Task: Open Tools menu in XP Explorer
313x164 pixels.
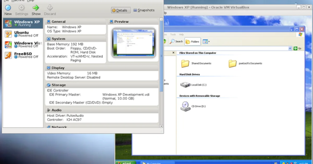Action: click(x=173, y=35)
